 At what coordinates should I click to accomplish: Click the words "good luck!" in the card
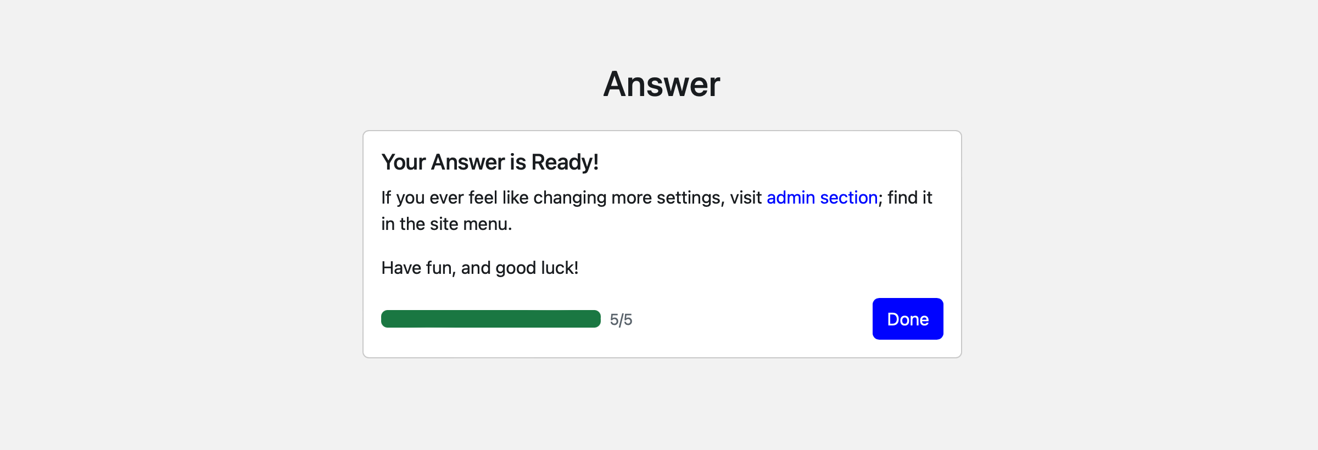[x=537, y=268]
